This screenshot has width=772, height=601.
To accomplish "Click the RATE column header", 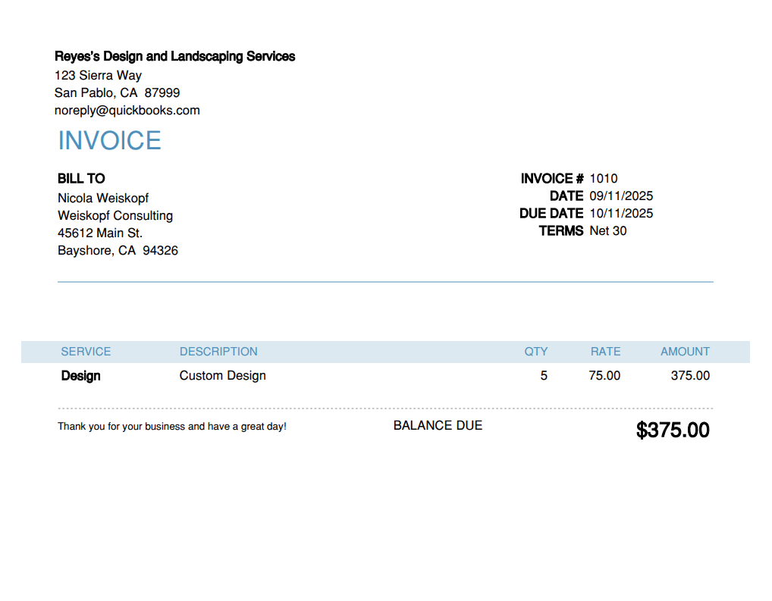I will [605, 352].
